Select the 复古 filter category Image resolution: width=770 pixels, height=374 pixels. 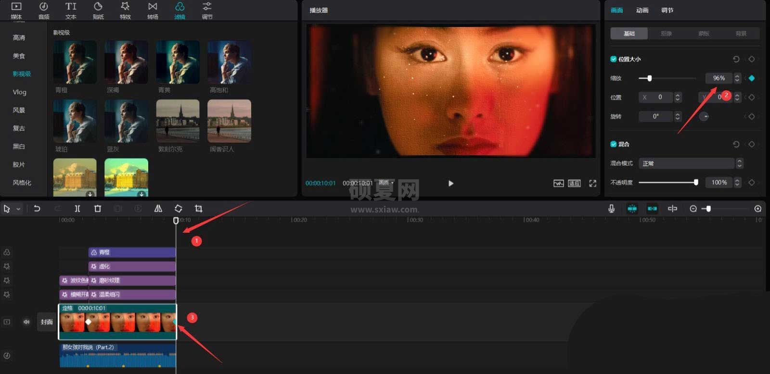point(19,128)
